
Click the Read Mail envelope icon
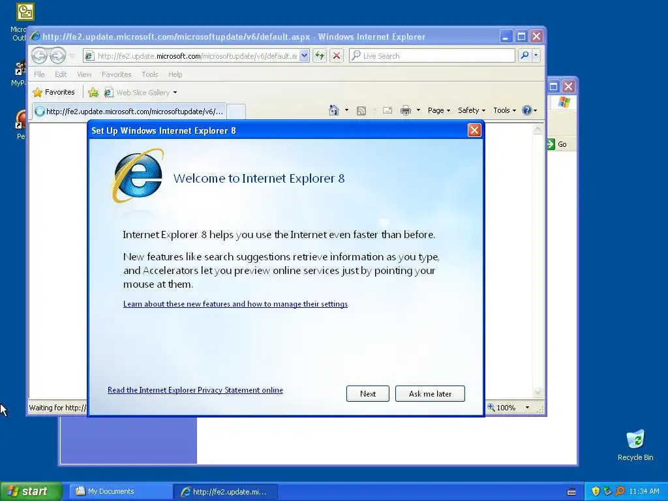click(387, 110)
